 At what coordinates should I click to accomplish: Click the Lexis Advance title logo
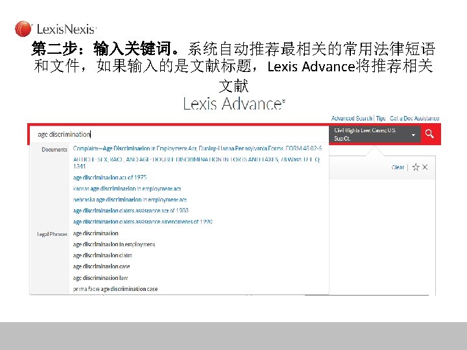tap(234, 104)
